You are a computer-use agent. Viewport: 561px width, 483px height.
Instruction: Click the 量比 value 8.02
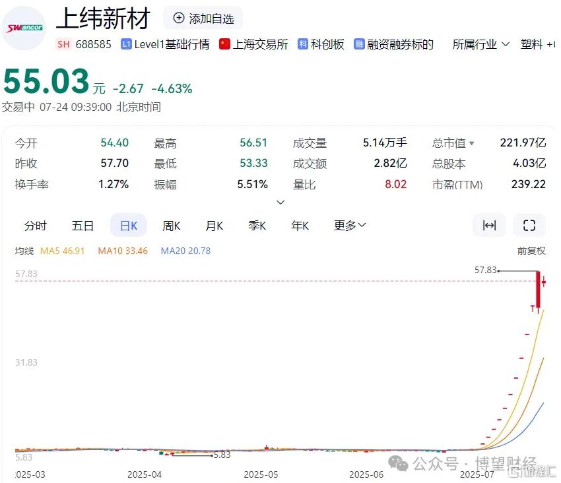coord(396,184)
